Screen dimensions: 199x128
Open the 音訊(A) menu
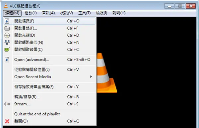pos(48,13)
